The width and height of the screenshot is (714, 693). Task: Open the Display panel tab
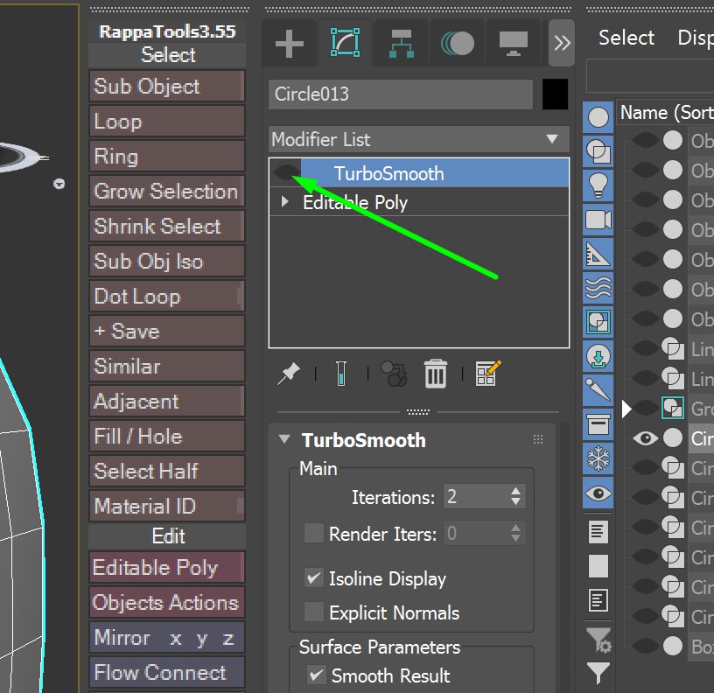(x=513, y=43)
